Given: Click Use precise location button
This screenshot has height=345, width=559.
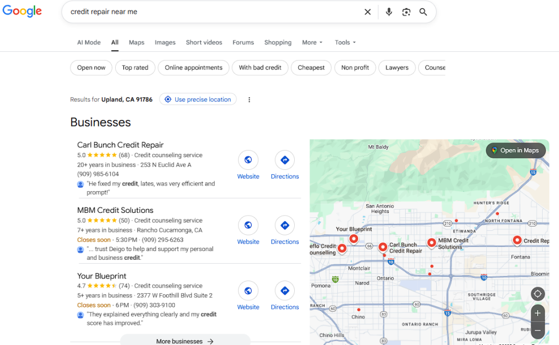Looking at the screenshot, I should (198, 99).
